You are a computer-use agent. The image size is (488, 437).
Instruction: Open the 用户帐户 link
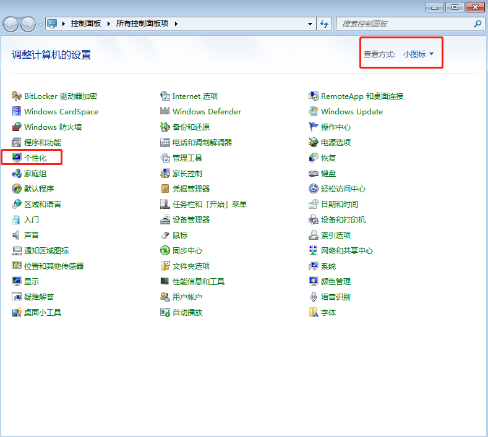[187, 297]
